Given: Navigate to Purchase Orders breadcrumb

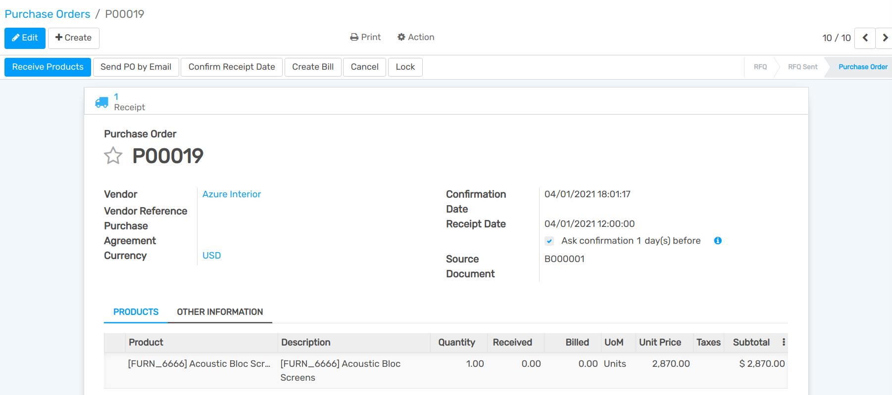Looking at the screenshot, I should point(48,14).
